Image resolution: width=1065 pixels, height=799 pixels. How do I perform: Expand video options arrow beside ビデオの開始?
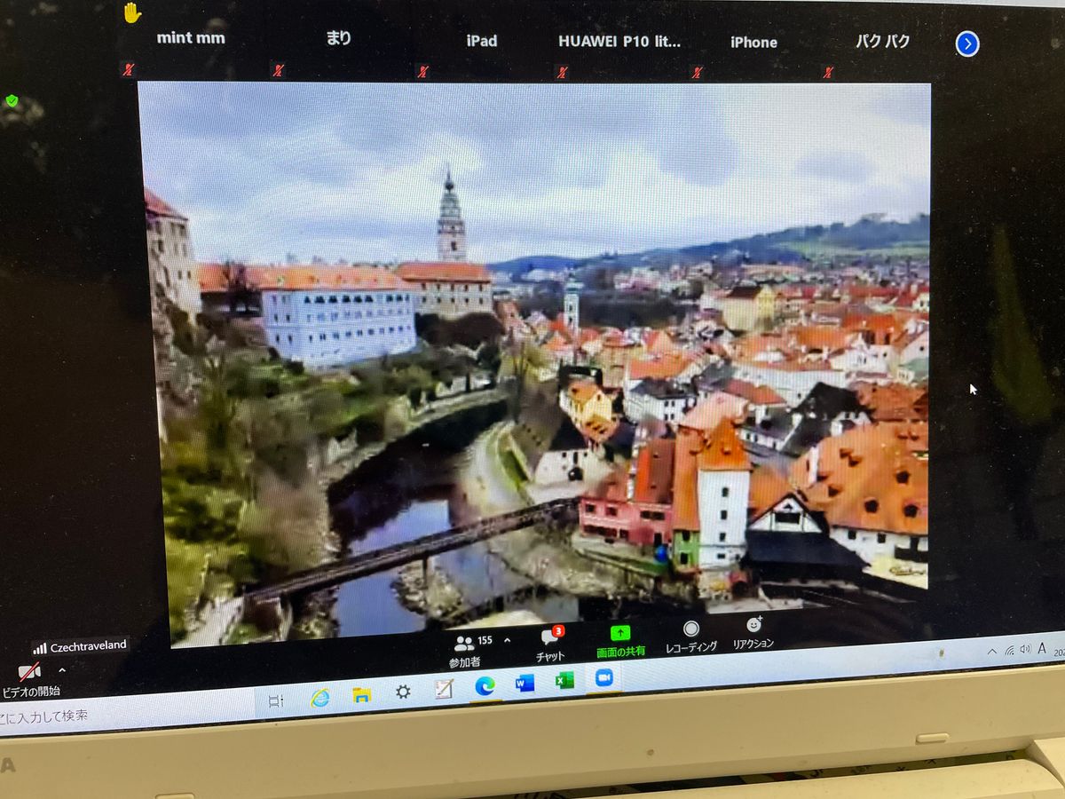click(62, 669)
